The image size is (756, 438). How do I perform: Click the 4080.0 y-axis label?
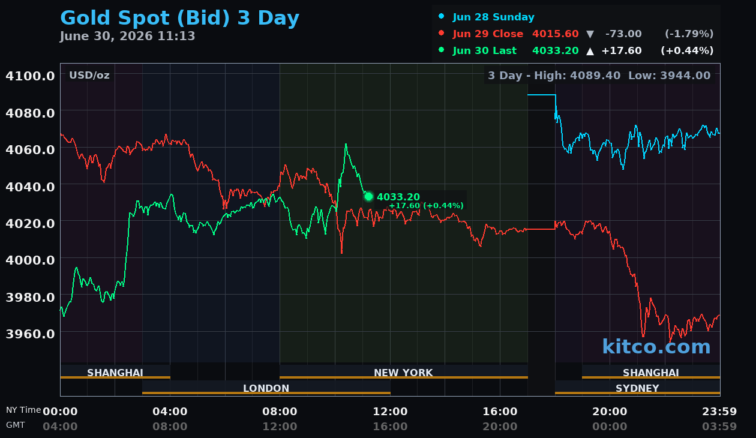click(x=31, y=112)
